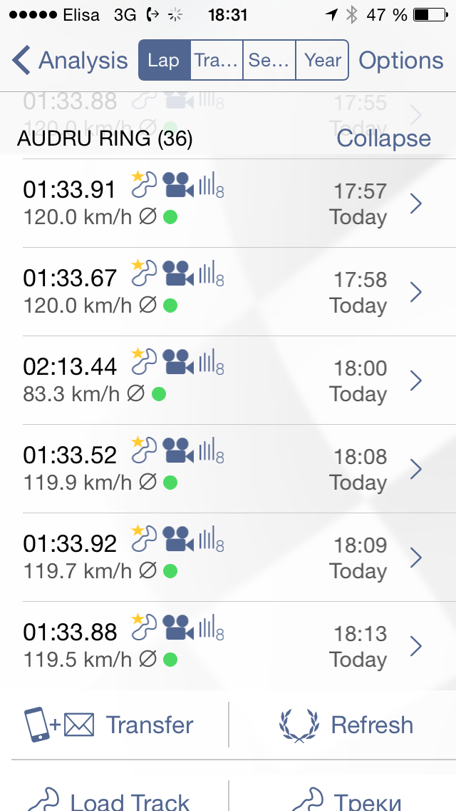Open the Options menu
The height and width of the screenshot is (811, 456).
click(400, 61)
